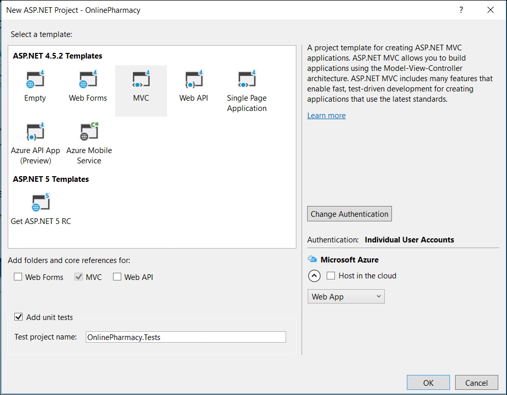Click the ASP.NET 4.5.2 Templates heading
Screen dimensions: 507x395
click(58, 55)
